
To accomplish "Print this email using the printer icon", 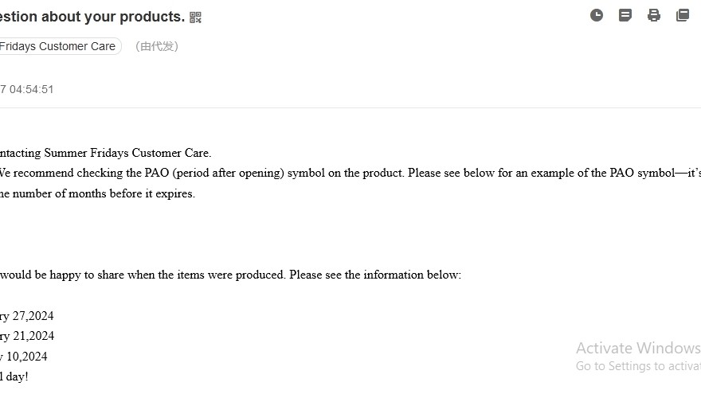I will pyautogui.click(x=654, y=15).
